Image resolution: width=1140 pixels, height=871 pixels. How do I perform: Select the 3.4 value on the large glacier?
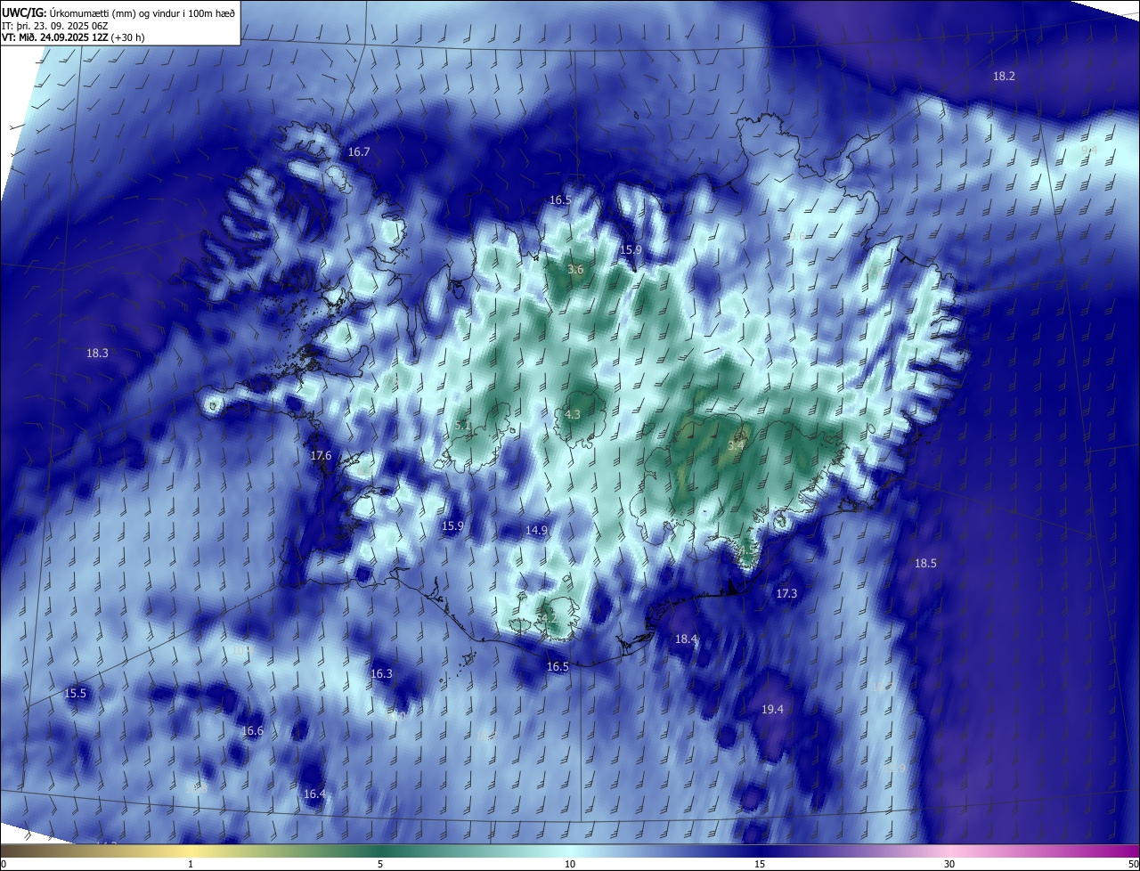pos(736,446)
